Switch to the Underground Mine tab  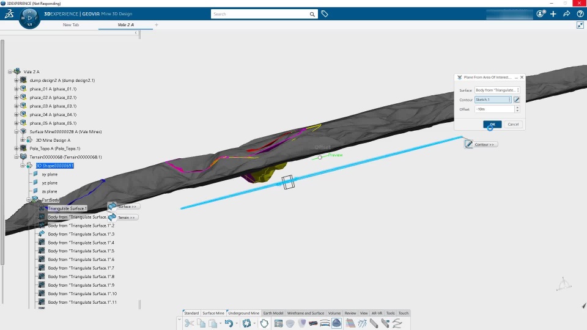[x=244, y=313]
